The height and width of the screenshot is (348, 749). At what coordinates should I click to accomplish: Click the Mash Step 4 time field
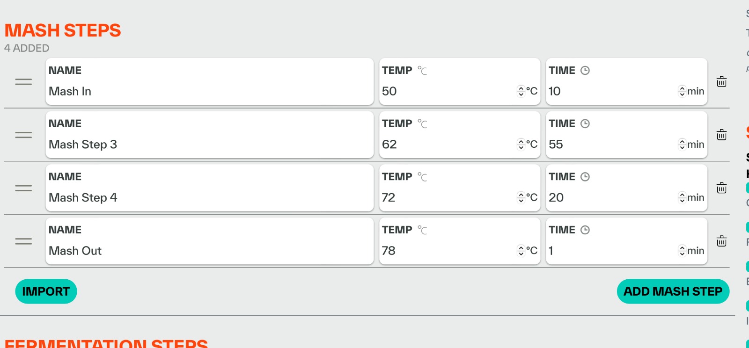611,198
